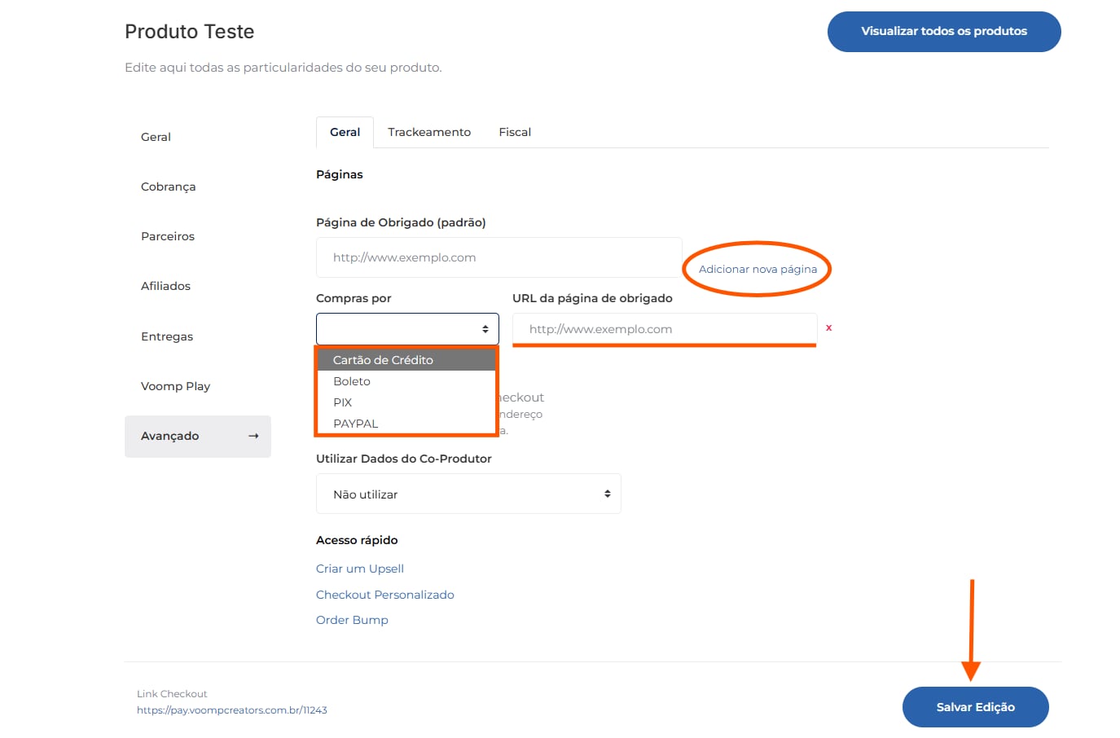
Task: Open the Compras por dropdown
Action: pyautogui.click(x=407, y=329)
